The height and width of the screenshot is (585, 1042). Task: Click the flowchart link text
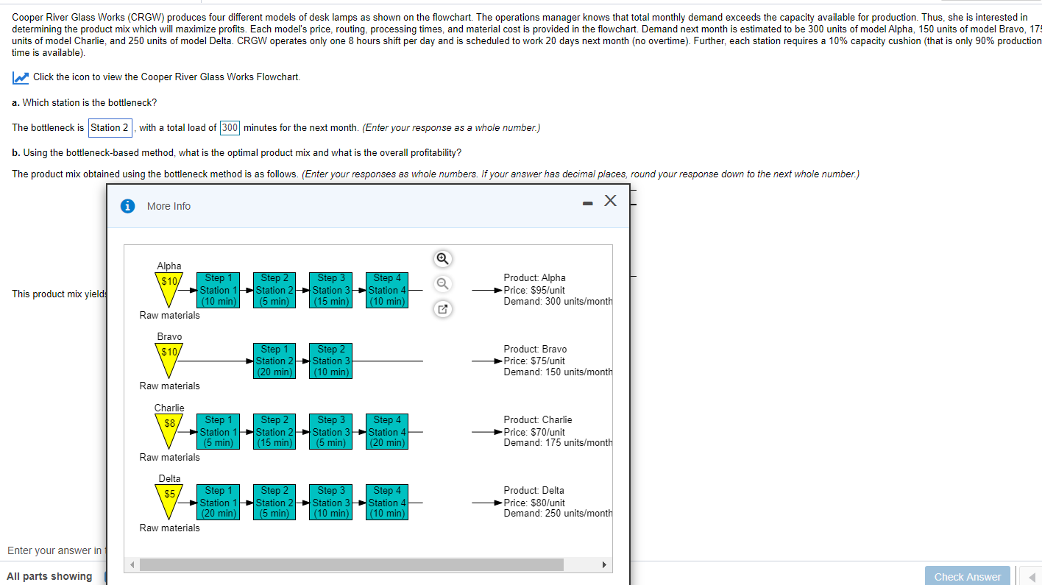pos(166,77)
